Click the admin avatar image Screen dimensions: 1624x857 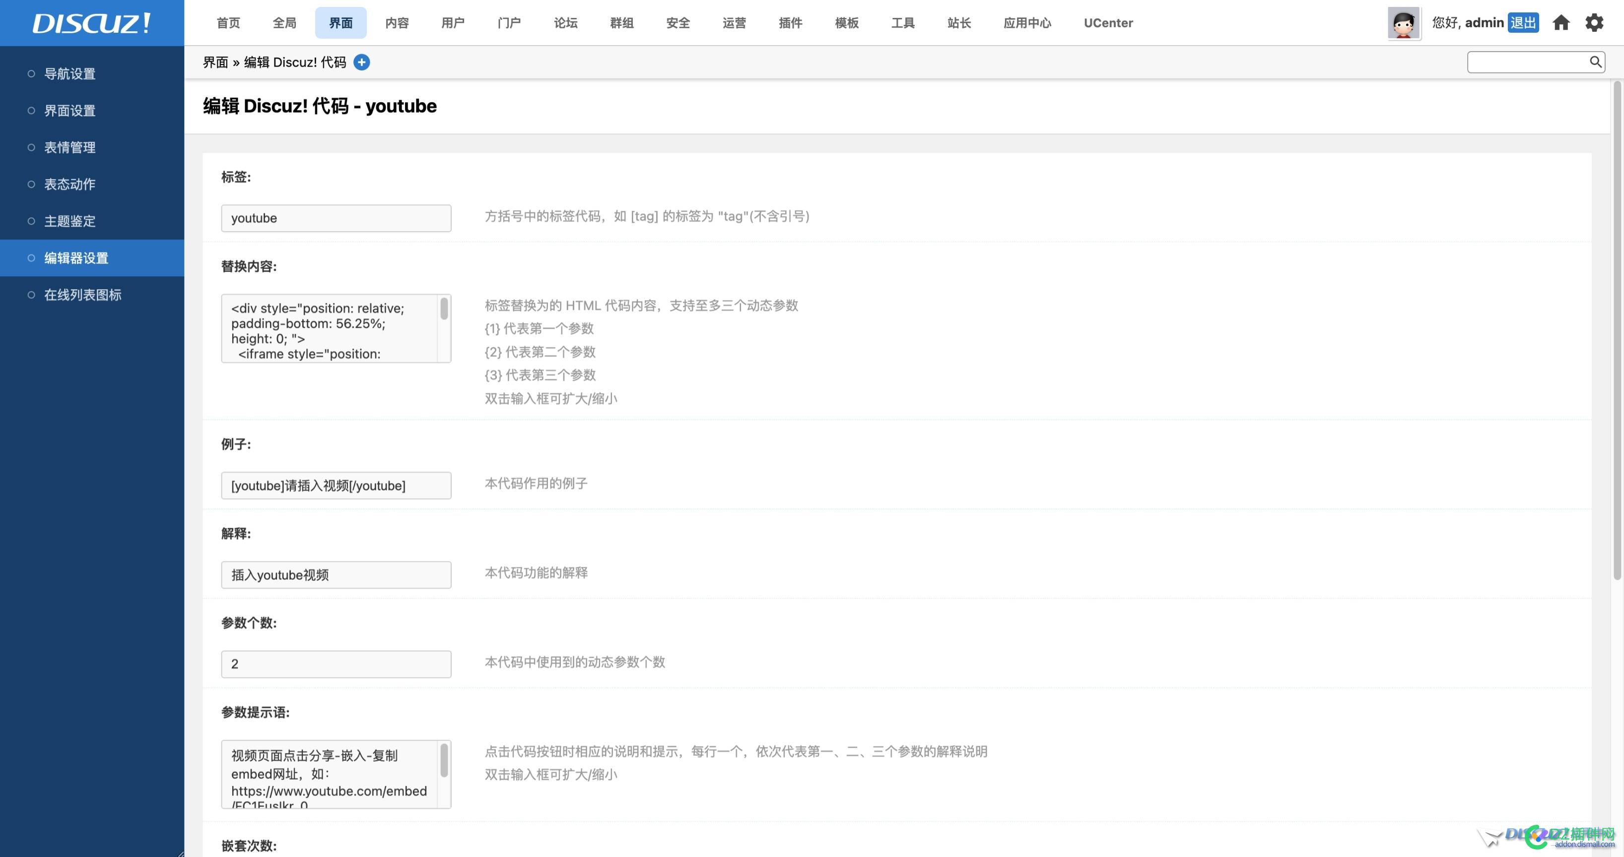click(x=1404, y=23)
